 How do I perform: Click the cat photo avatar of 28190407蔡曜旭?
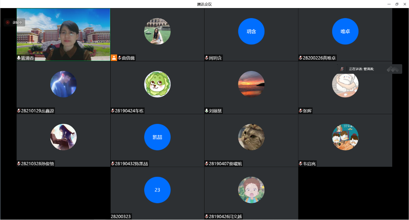[x=251, y=137]
